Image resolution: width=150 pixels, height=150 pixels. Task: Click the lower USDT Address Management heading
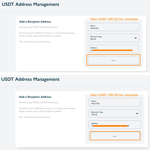(x=30, y=79)
